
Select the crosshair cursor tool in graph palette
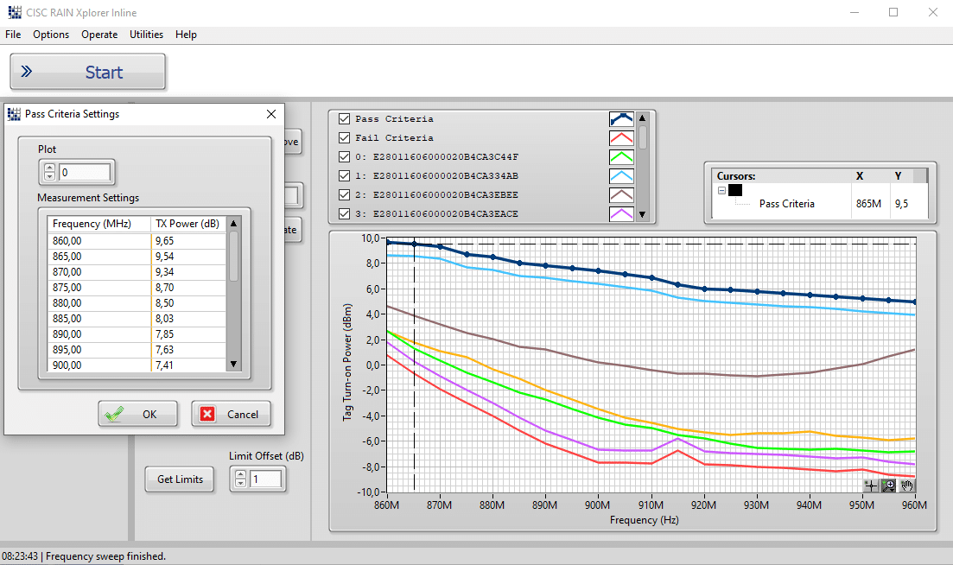871,486
